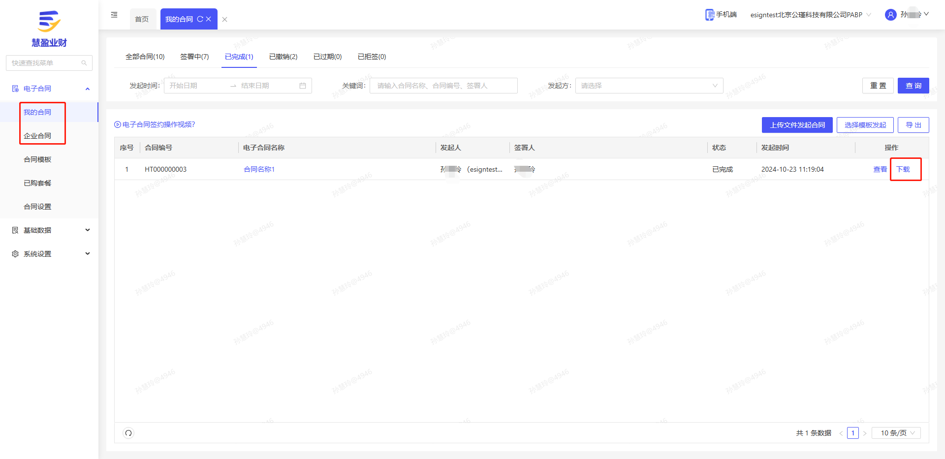Screen dimensions: 945x459
Task: Play the 电子合同签约操作视频 help link
Action: click(x=155, y=124)
